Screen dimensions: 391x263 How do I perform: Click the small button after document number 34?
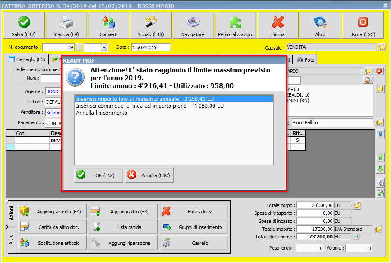tap(79, 47)
